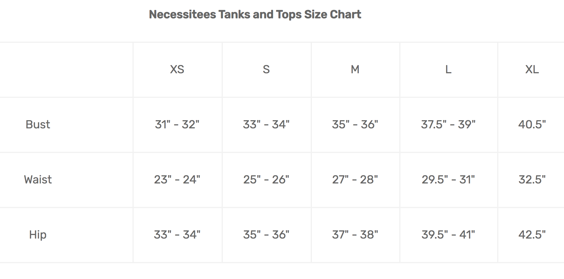Click the Hip row label
The image size is (564, 279).
point(38,235)
